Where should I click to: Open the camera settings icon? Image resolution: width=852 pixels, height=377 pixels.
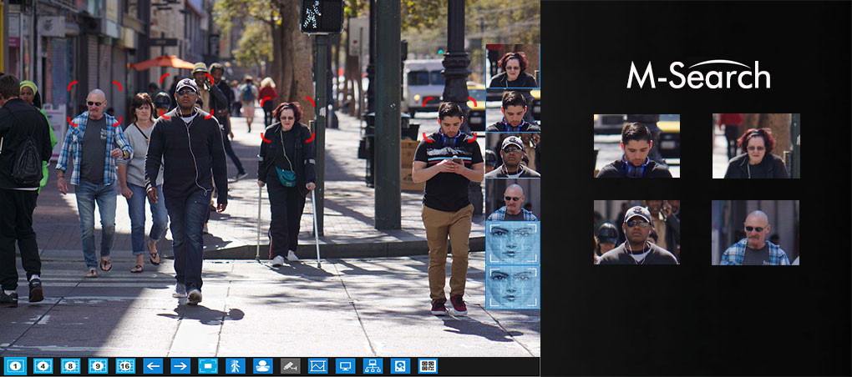[x=290, y=365]
